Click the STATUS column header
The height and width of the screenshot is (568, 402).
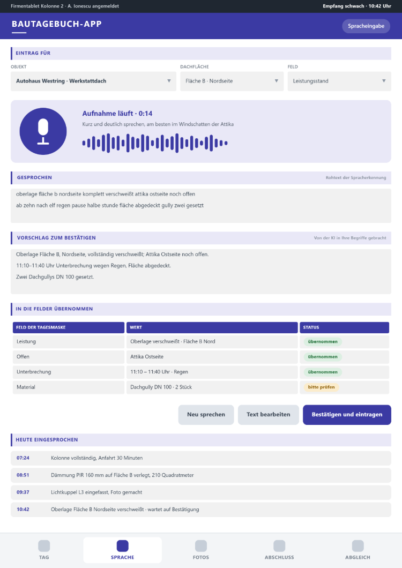pos(344,327)
